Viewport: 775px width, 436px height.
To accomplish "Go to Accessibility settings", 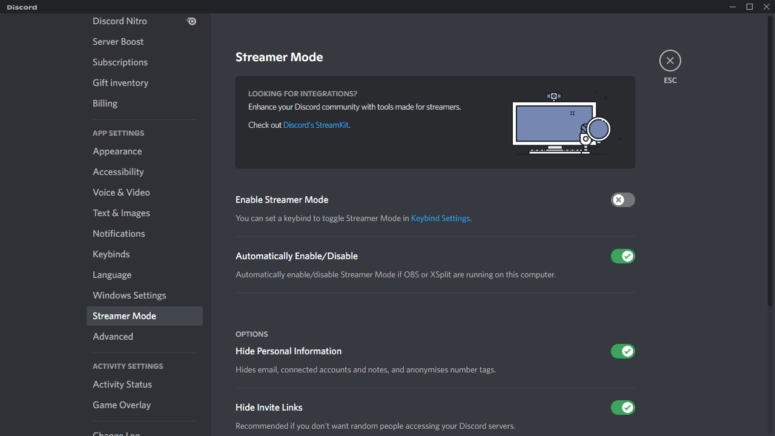I will tap(144, 172).
